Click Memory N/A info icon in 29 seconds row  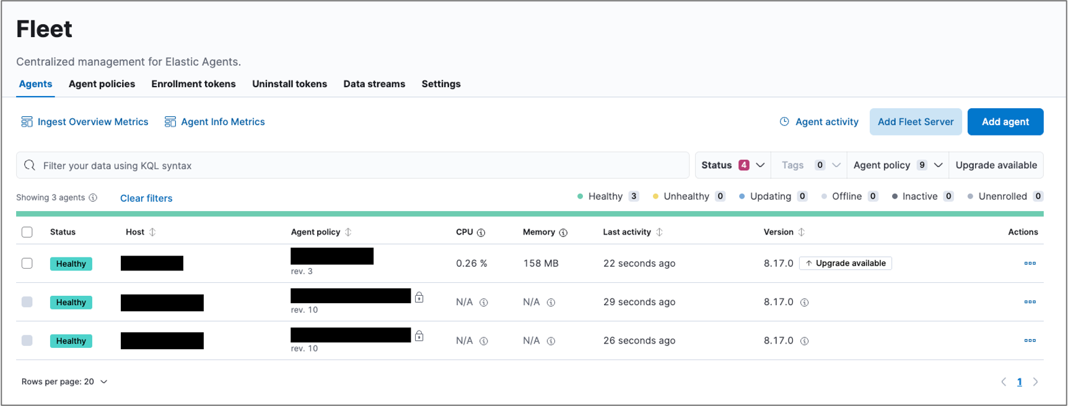(x=551, y=303)
